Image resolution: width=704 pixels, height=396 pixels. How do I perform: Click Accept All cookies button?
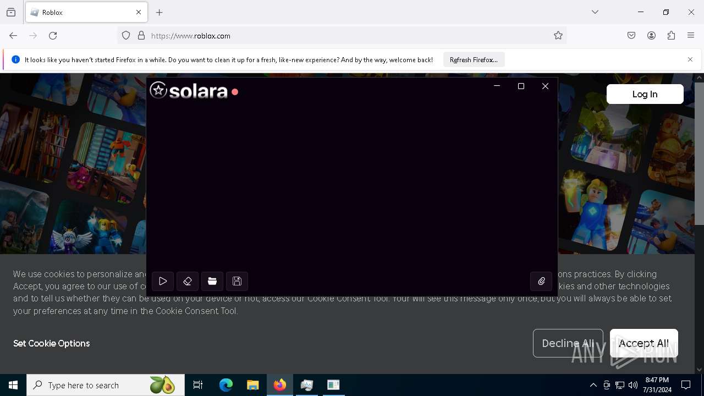point(643,343)
